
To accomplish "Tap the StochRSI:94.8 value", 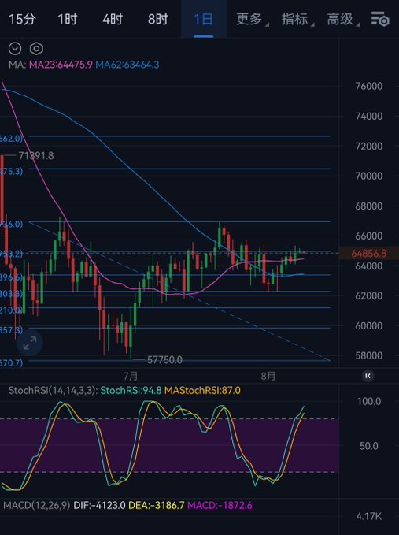I will [x=131, y=390].
